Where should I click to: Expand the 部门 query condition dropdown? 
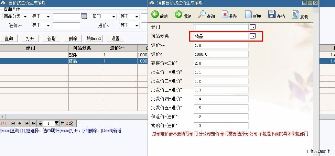114,16
